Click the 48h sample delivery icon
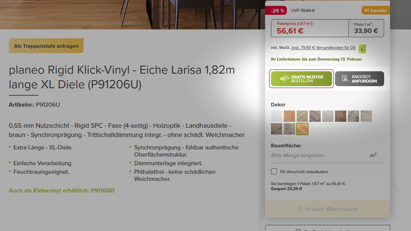411x231 pixels. click(x=284, y=79)
